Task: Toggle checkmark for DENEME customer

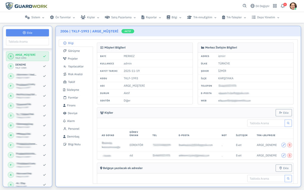Action: pos(44,66)
